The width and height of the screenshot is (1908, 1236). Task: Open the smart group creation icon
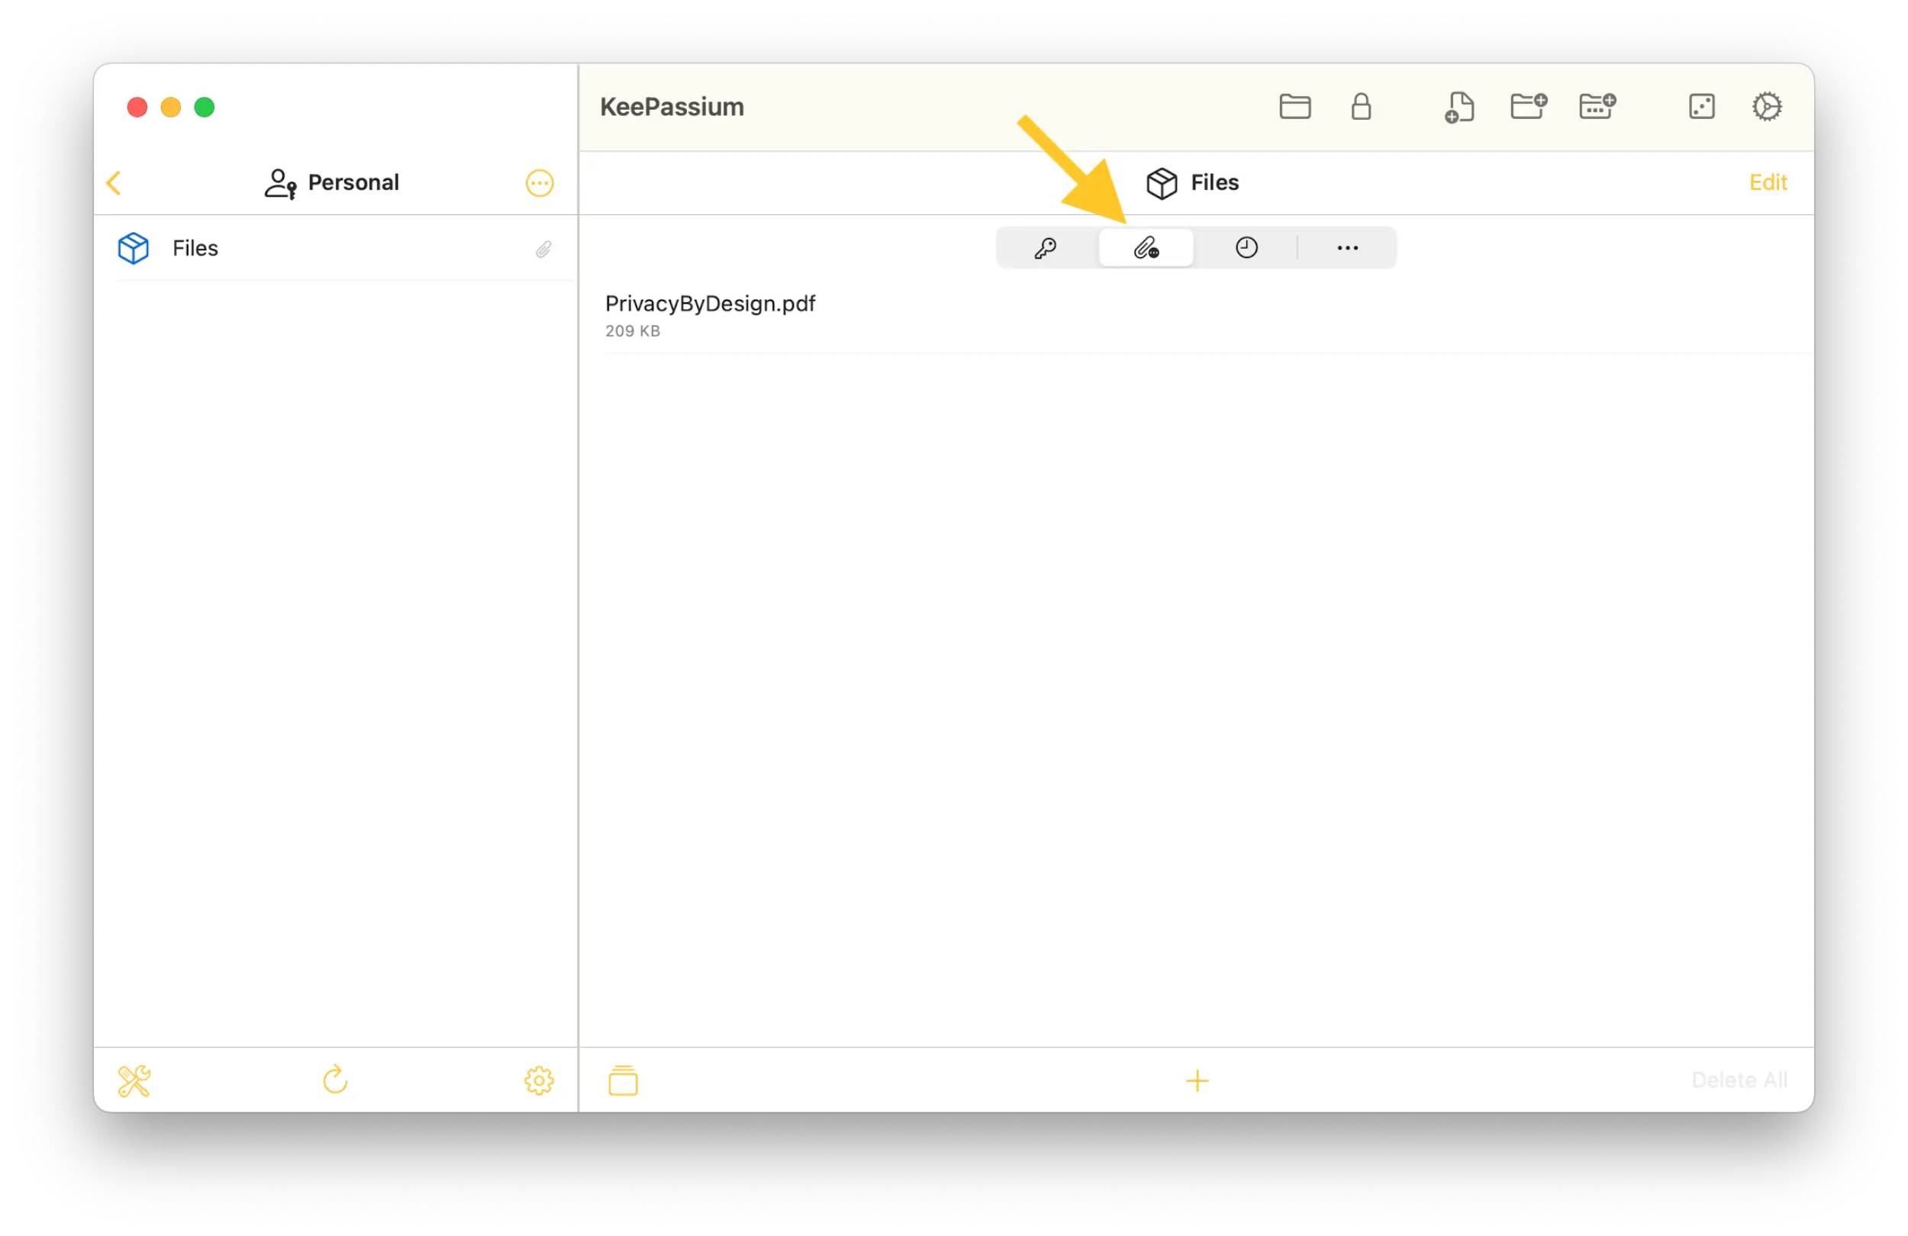[x=1597, y=107]
